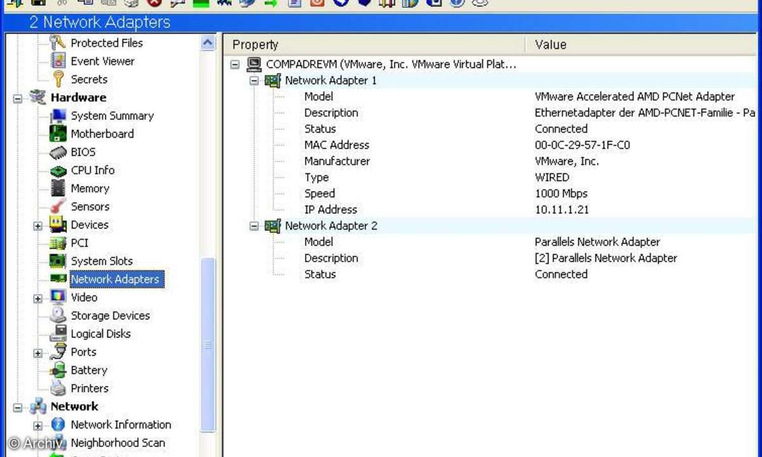Click the COMPADREVM computer icon
This screenshot has height=457, width=762.
tap(254, 63)
